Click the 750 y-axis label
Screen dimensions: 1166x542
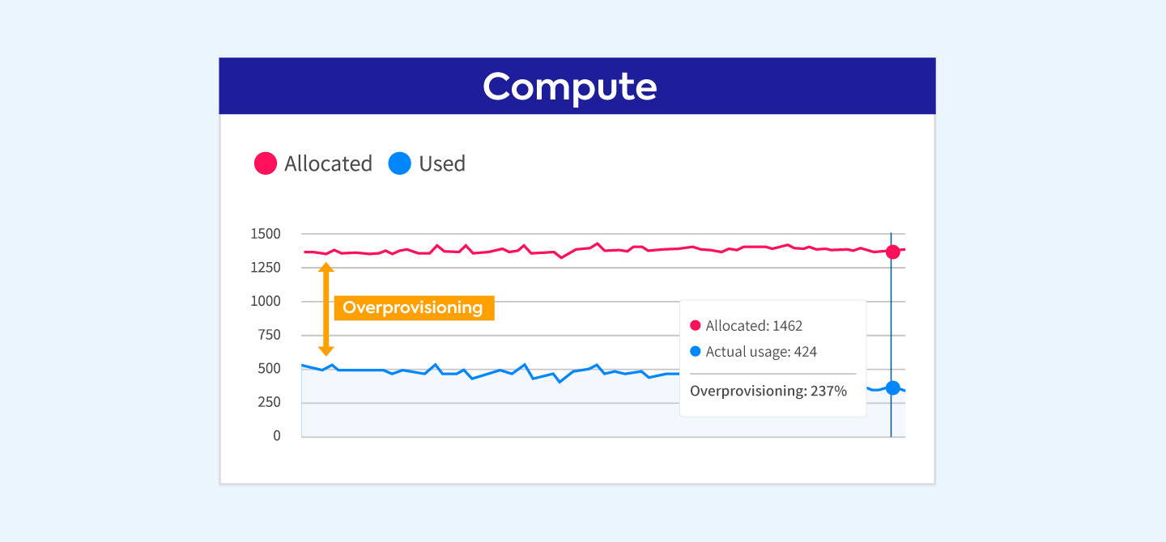[x=269, y=335]
